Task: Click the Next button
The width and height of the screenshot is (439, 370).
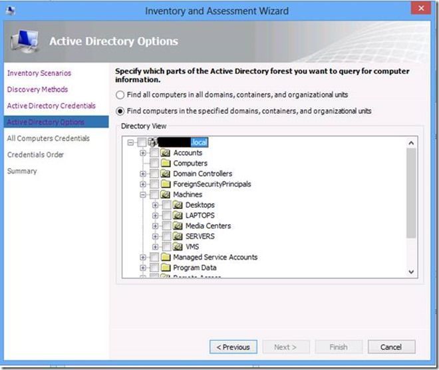Action: [x=286, y=347]
